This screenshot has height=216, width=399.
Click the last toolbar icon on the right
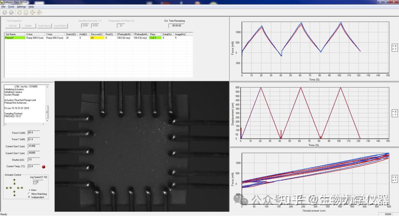40,13
